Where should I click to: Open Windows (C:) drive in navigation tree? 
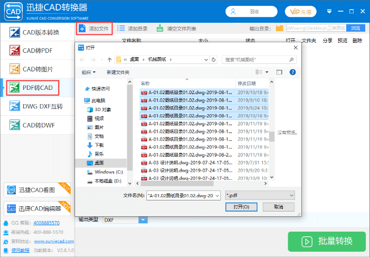tap(105, 172)
